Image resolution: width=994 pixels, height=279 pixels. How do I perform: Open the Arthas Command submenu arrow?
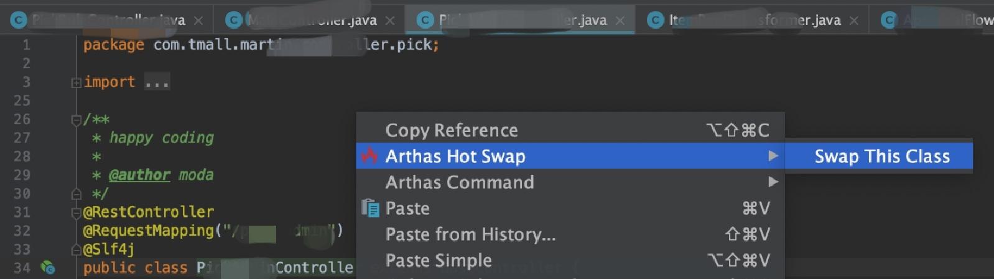773,182
